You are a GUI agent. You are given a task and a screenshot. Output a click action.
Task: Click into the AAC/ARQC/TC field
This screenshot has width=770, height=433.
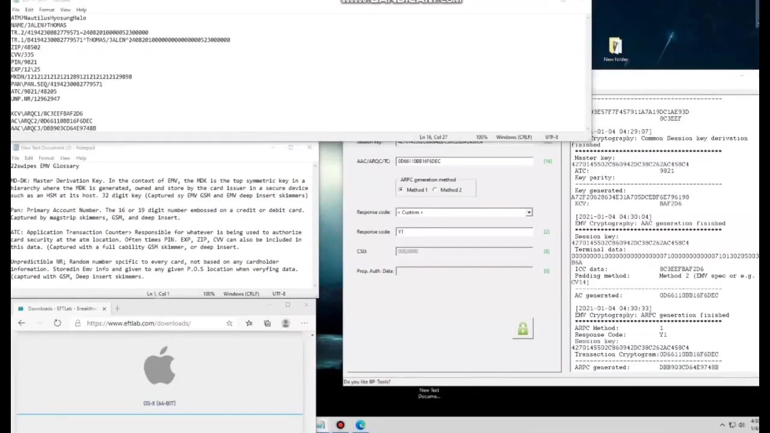pyautogui.click(x=464, y=161)
